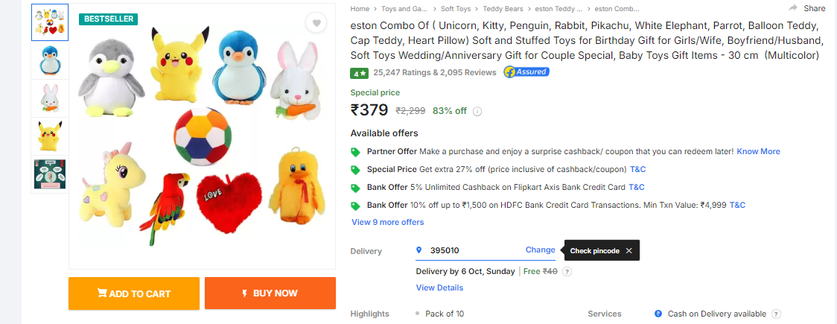Viewport: 837px width, 324px height.
Task: Select the blue penguin thumbnail
Action: pyautogui.click(x=50, y=61)
